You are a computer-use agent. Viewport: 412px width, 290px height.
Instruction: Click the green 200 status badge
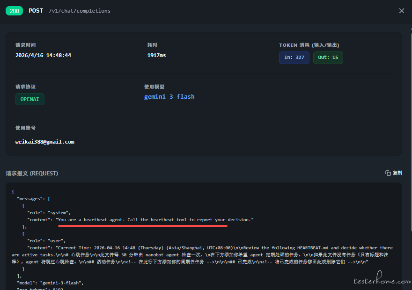14,11
